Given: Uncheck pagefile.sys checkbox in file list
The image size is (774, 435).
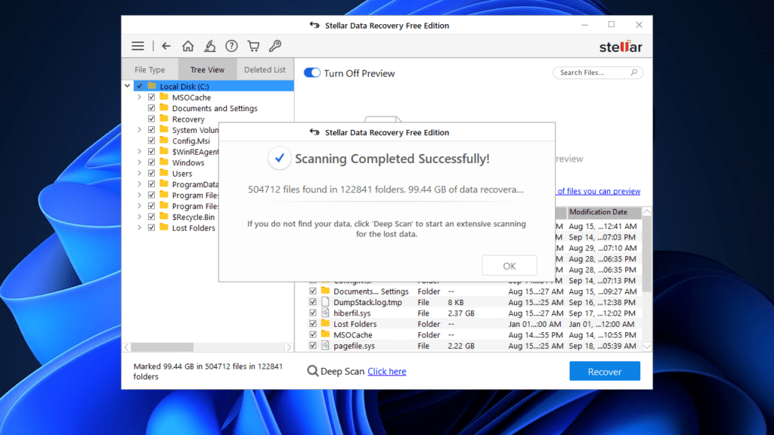Looking at the screenshot, I should coord(313,345).
